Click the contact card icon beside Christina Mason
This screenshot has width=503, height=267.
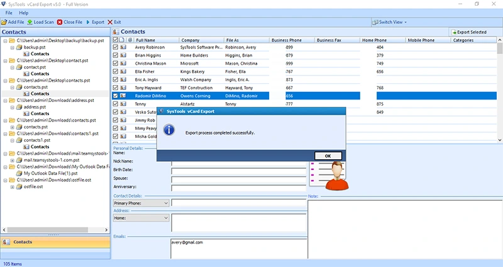[123, 64]
